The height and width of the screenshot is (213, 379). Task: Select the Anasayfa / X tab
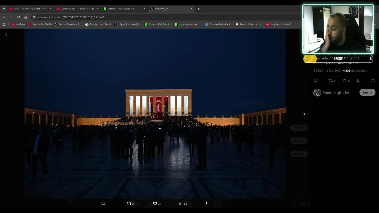point(171,9)
